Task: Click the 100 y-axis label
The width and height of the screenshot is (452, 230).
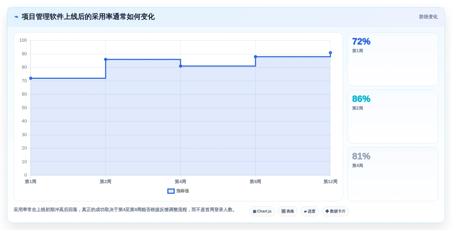Action: pos(23,40)
